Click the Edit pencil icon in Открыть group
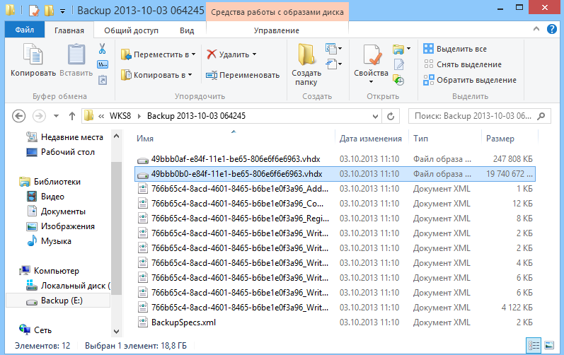564x355 pixels. (x=399, y=64)
